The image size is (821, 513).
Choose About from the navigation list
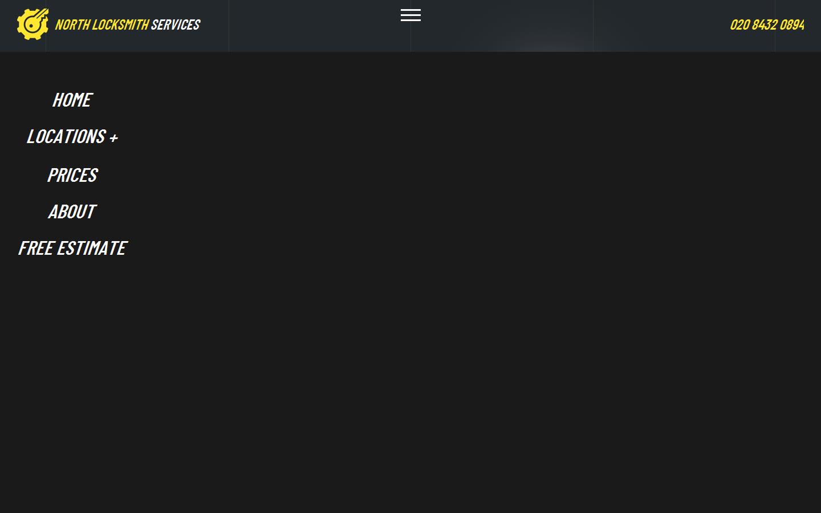coord(72,211)
